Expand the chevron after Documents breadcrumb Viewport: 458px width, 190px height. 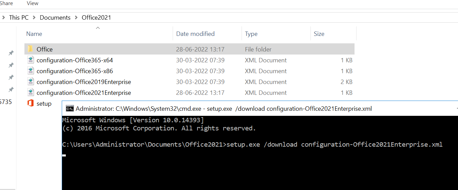coord(76,18)
